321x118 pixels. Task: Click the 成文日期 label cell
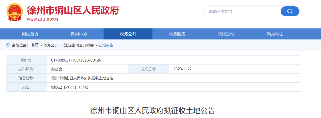[148, 69]
